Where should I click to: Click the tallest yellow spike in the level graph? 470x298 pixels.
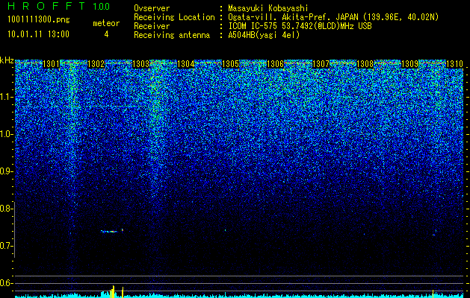pos(113,292)
